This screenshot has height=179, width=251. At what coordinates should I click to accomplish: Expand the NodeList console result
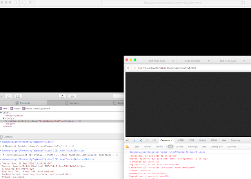[x=4, y=146]
